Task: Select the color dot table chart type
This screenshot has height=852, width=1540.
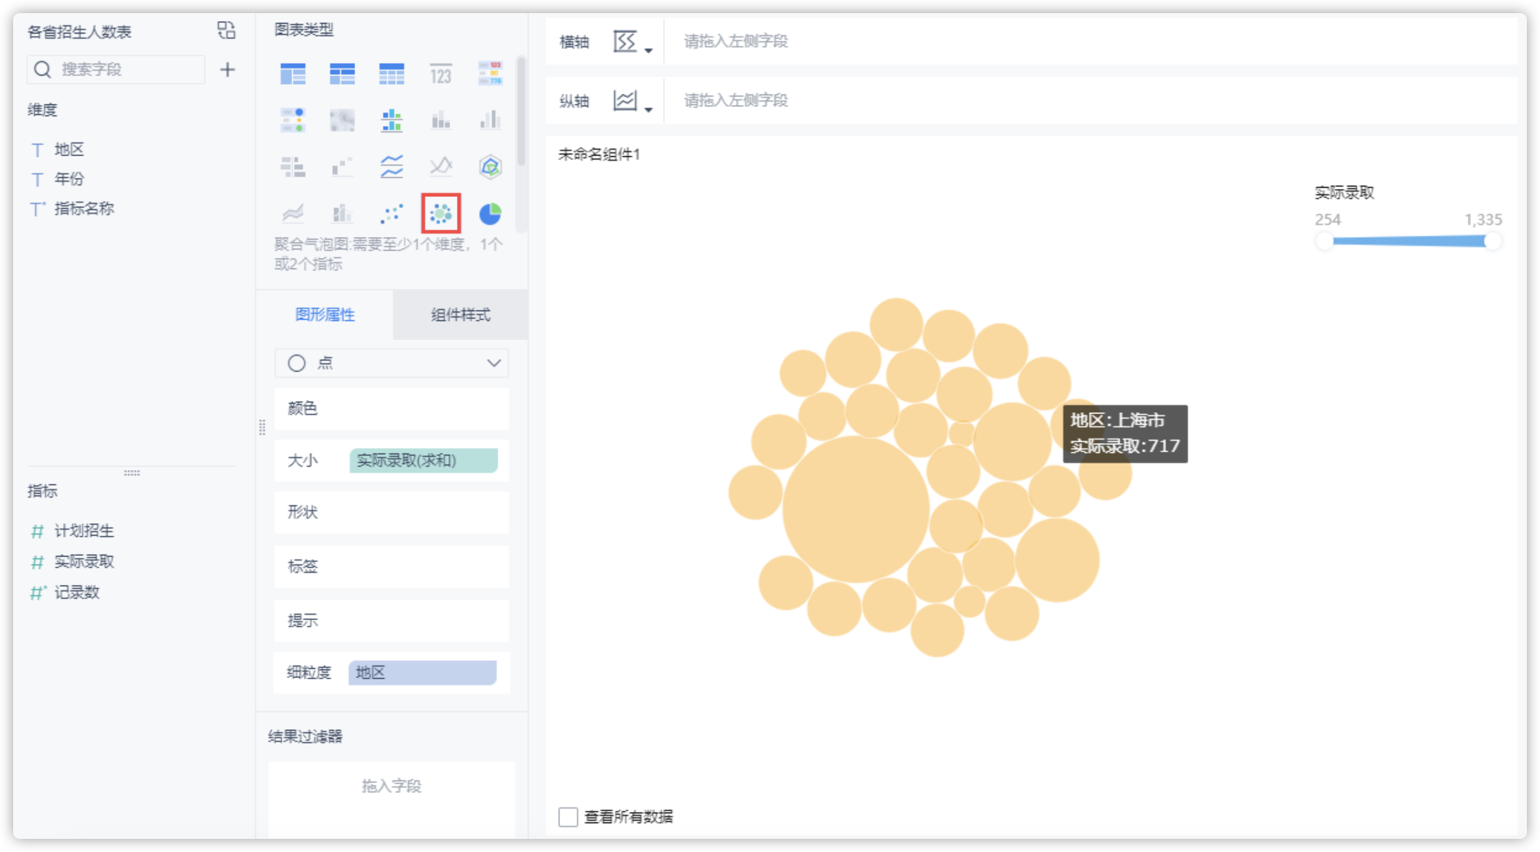Action: 293,120
